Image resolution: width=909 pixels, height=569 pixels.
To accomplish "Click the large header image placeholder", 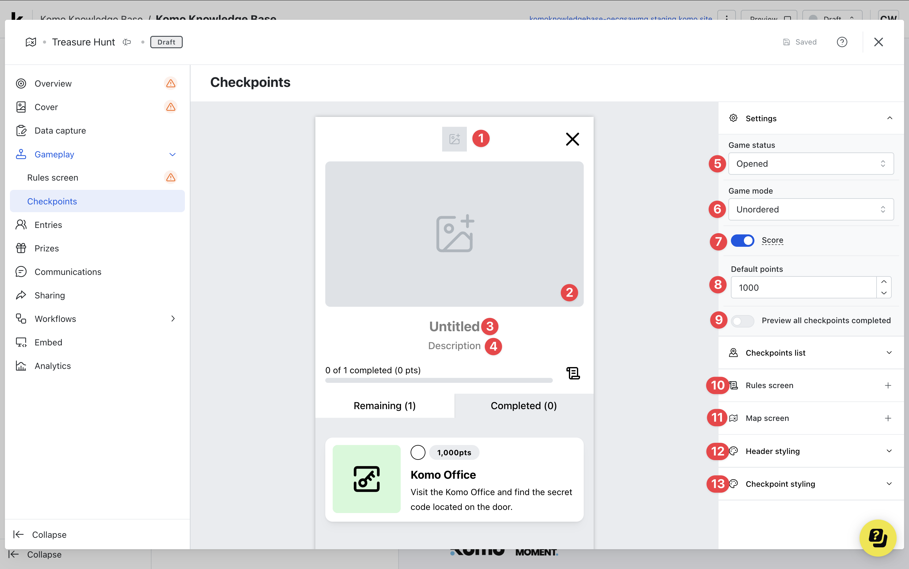I will coord(454,234).
